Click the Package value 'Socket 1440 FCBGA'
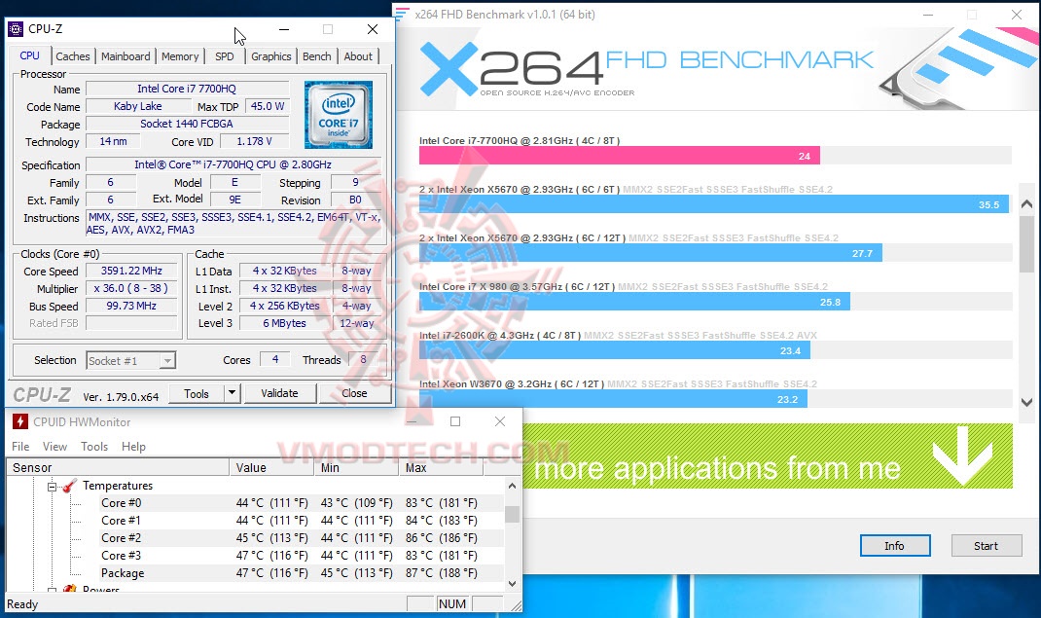The width and height of the screenshot is (1041, 618). [187, 124]
